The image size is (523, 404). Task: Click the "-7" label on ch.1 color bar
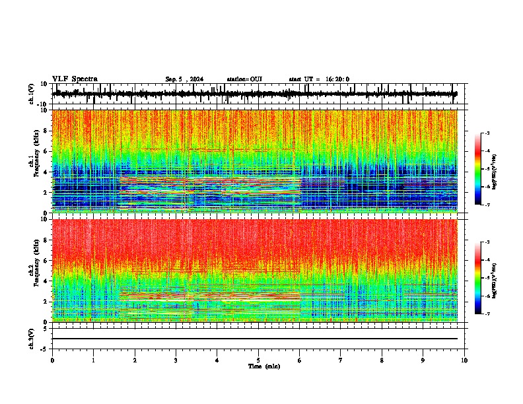click(487, 205)
